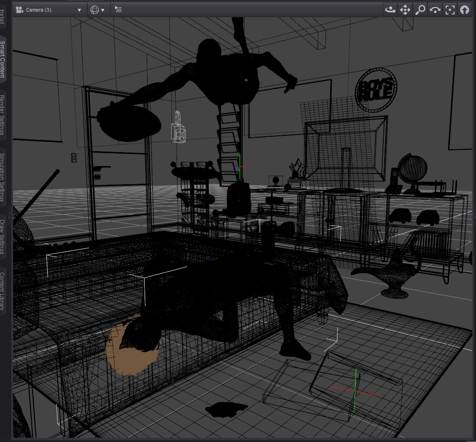Image resolution: width=476 pixels, height=442 pixels.
Task: Open the Draw Settings side tab
Action: tap(3, 237)
